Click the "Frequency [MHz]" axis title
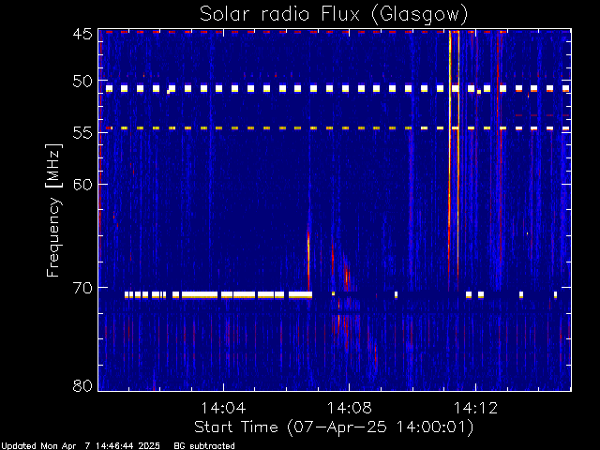600x450 pixels. [53, 210]
